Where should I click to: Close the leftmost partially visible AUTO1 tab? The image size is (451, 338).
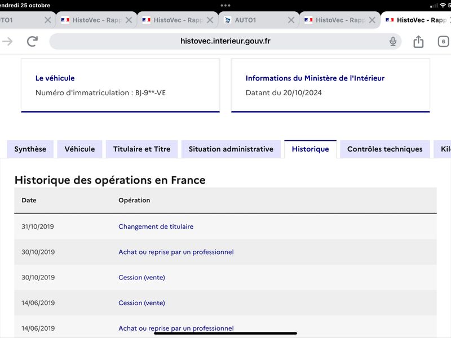click(48, 20)
